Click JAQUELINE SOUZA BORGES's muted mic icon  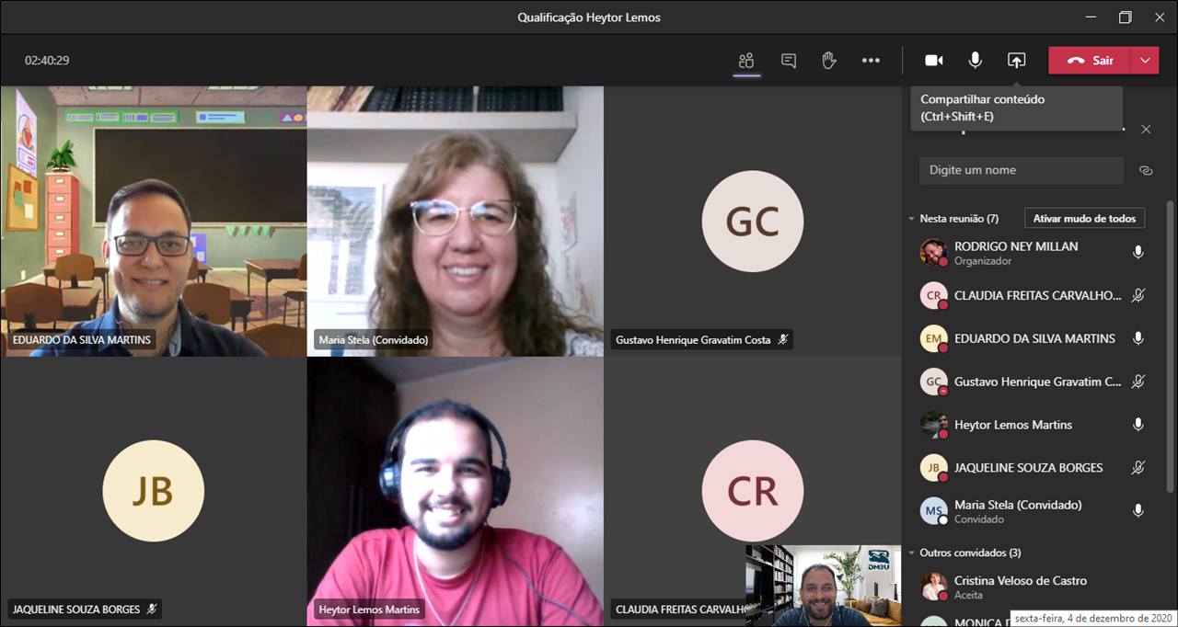1138,467
